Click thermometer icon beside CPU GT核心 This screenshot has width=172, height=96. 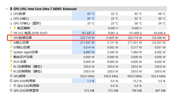11,23
